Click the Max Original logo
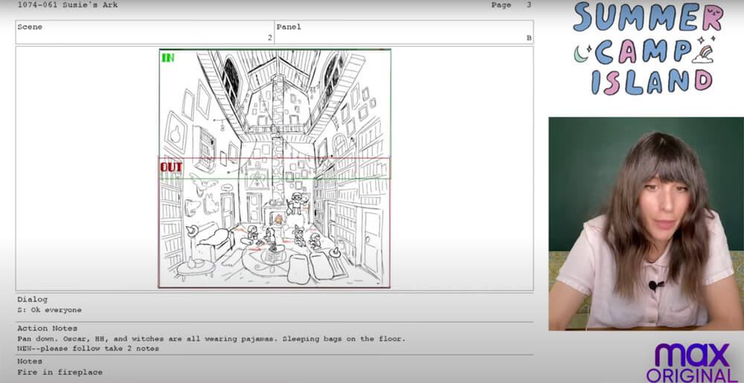This screenshot has width=744, height=383. click(692, 363)
